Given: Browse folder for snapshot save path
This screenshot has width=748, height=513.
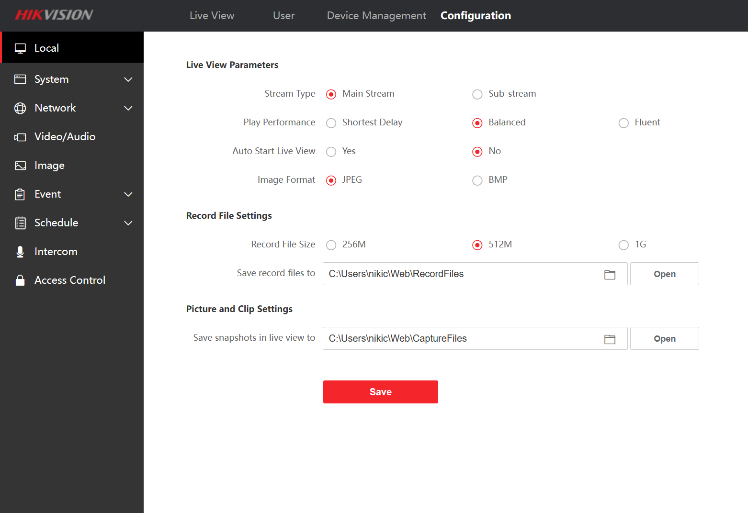Looking at the screenshot, I should pyautogui.click(x=610, y=339).
